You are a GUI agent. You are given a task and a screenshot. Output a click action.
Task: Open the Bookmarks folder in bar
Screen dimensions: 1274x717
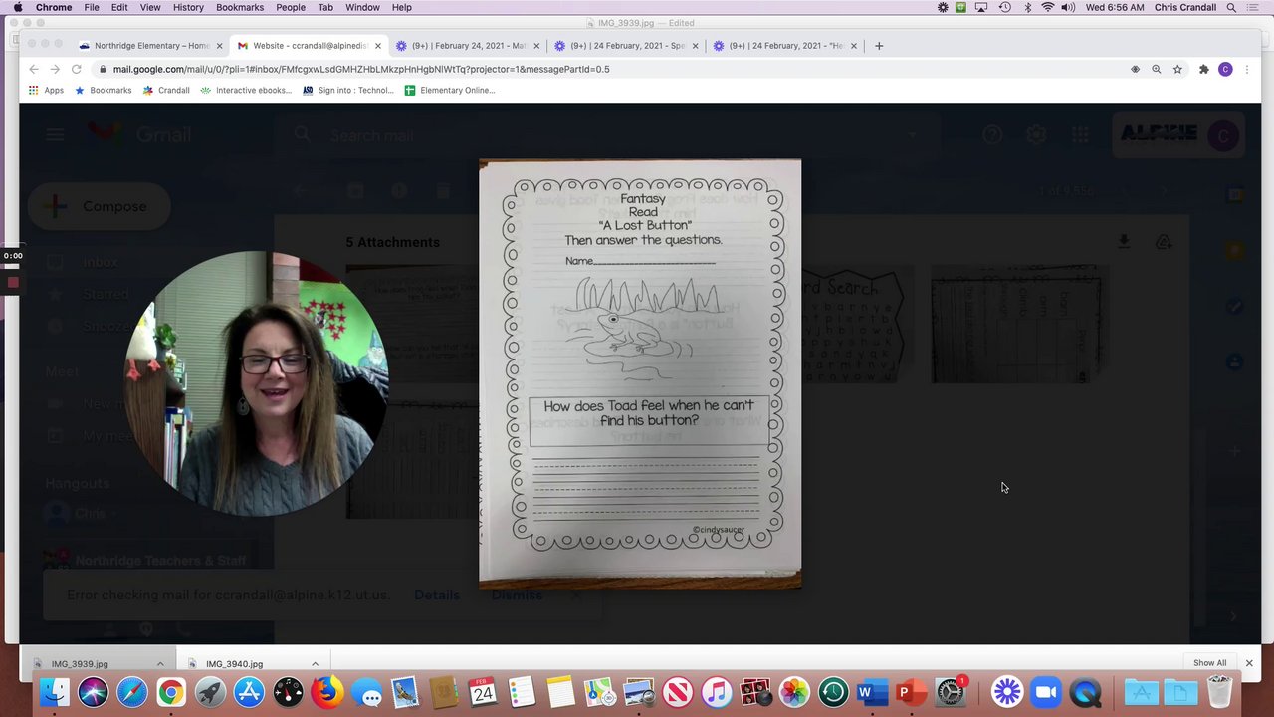click(x=103, y=90)
